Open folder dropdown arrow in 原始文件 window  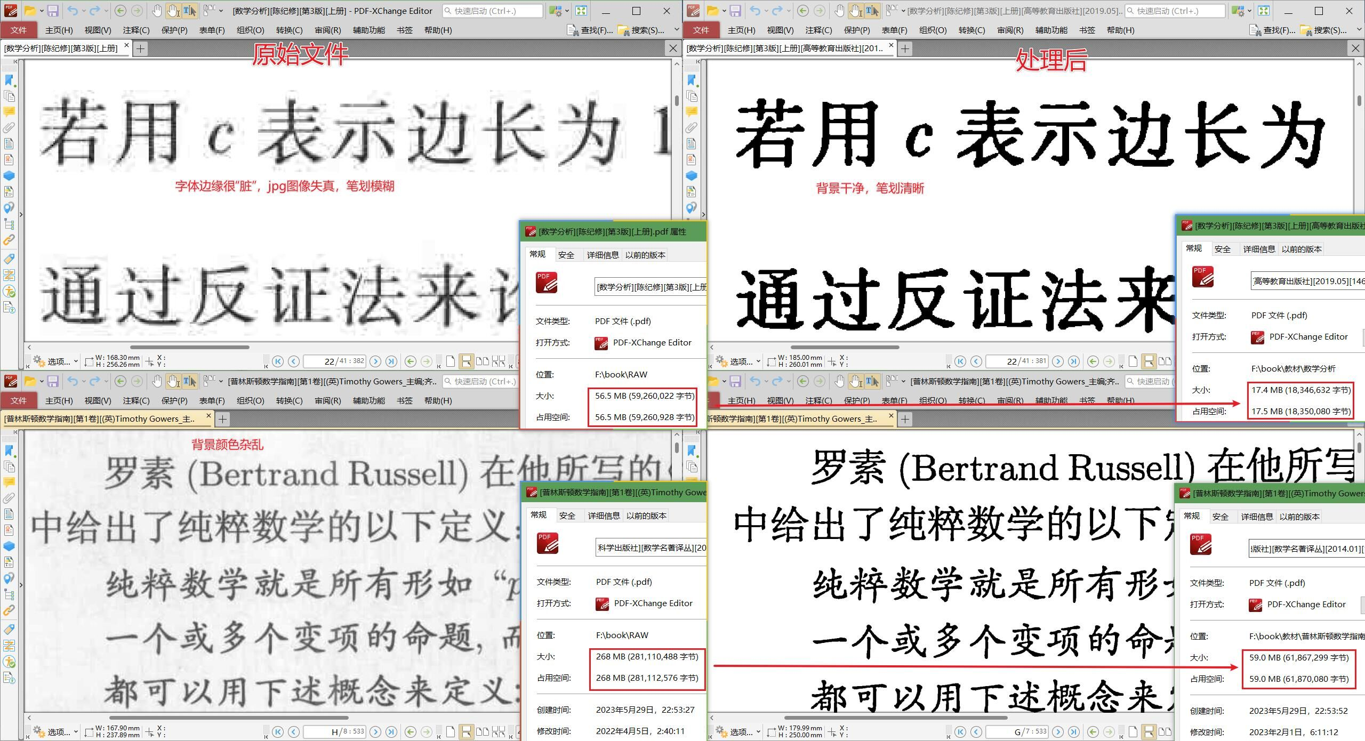(x=42, y=11)
